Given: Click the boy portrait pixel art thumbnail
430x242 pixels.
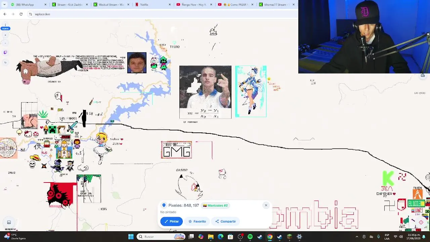Looking at the screenshot, I should click(x=137, y=63).
